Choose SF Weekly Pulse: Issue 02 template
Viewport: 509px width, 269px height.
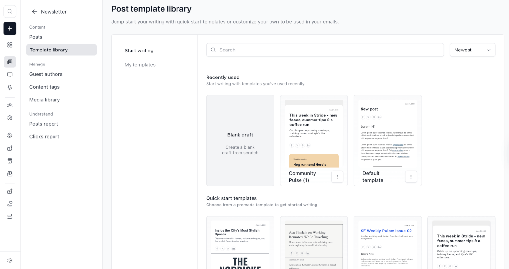(388, 243)
